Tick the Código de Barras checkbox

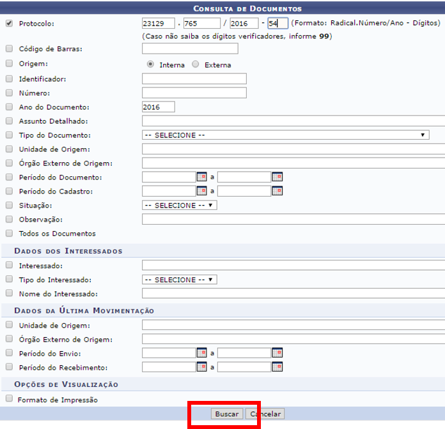tap(9, 49)
